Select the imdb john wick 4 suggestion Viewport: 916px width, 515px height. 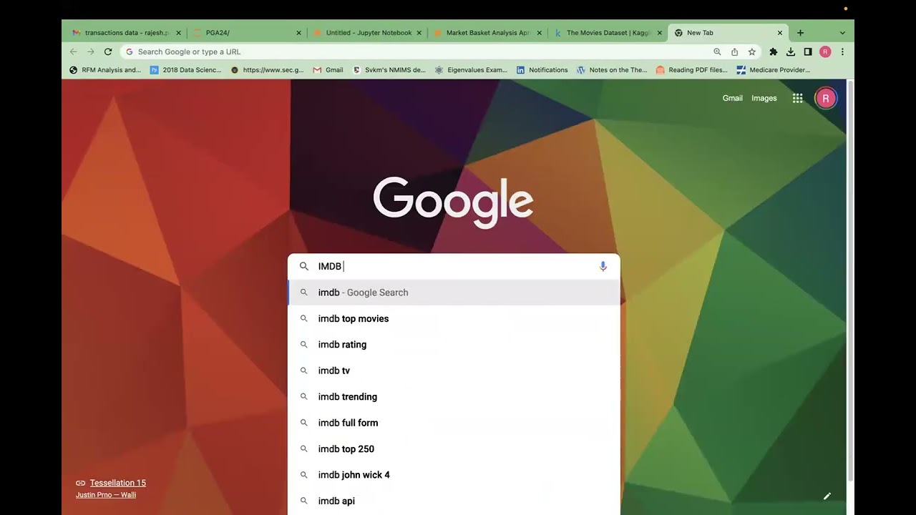tap(454, 475)
